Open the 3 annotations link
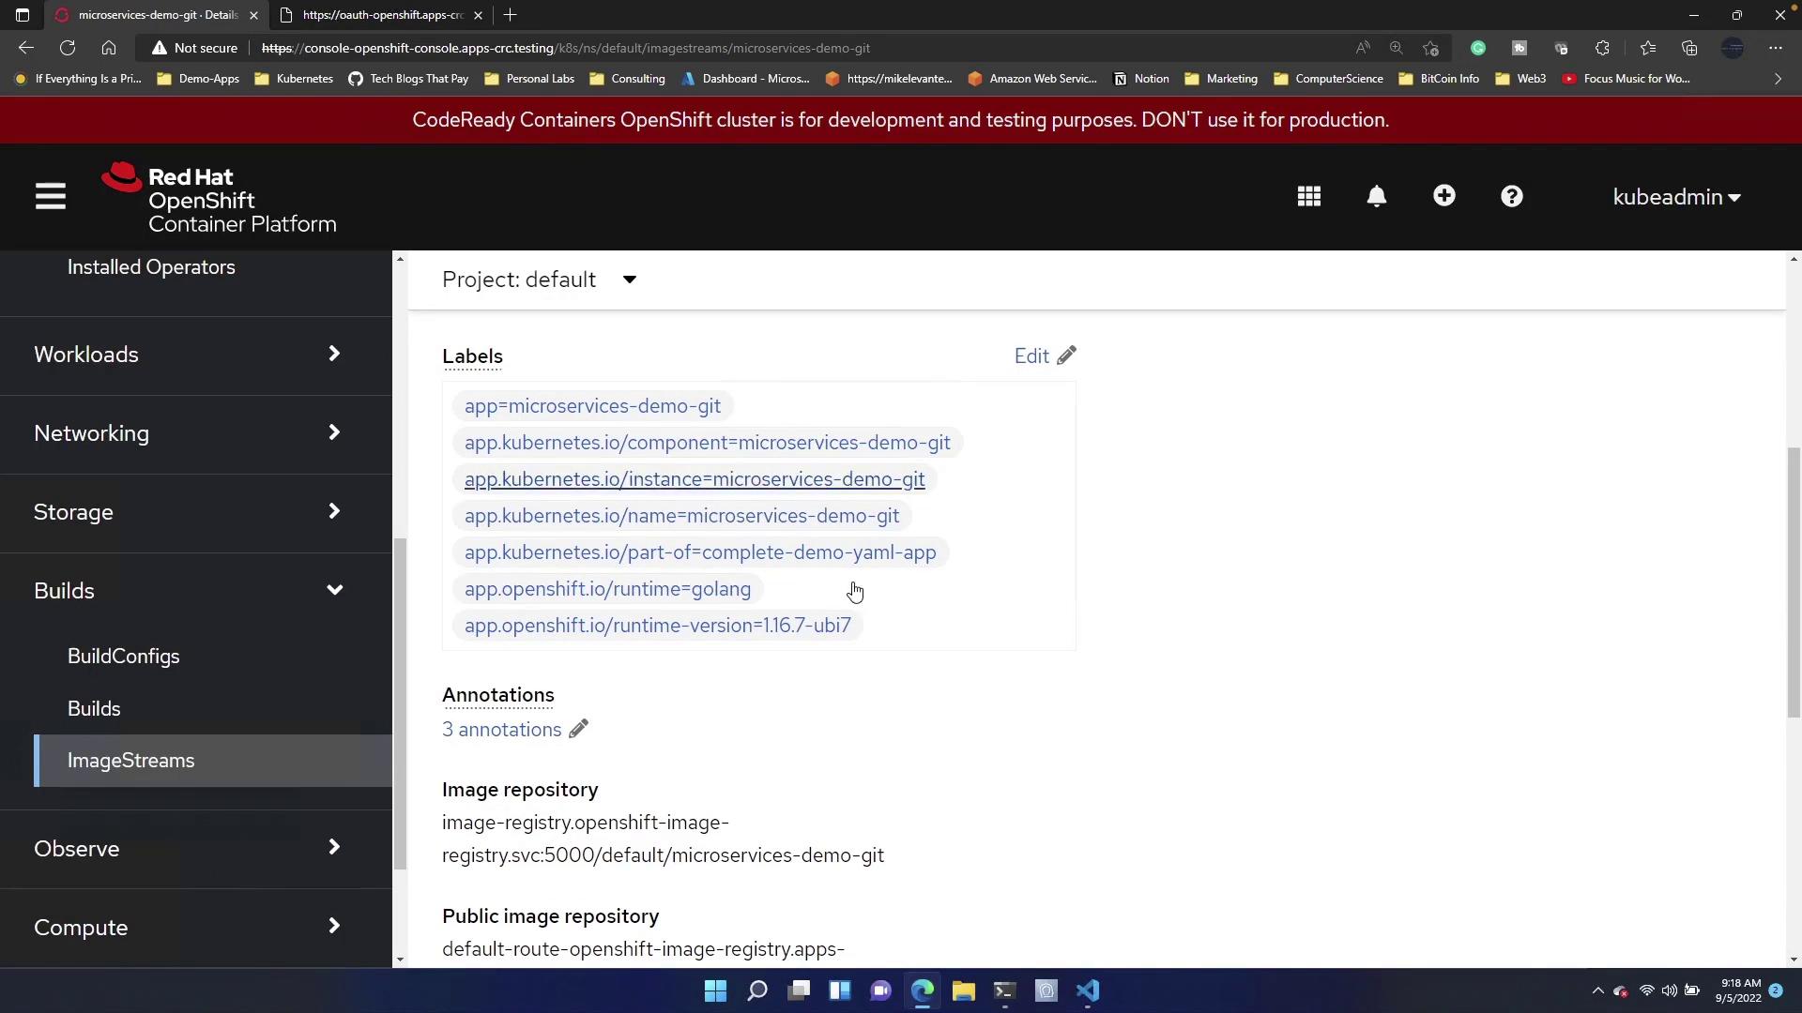This screenshot has height=1013, width=1802. (501, 730)
